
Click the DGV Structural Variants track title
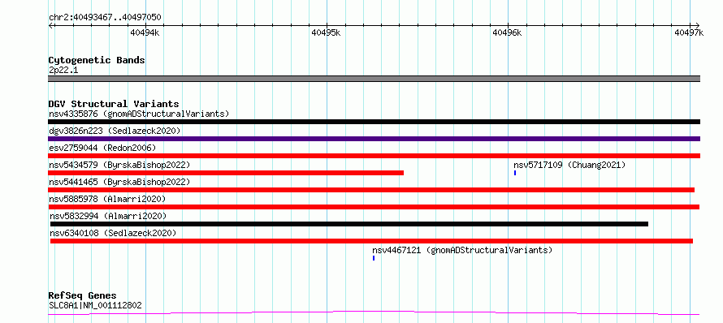tap(114, 104)
